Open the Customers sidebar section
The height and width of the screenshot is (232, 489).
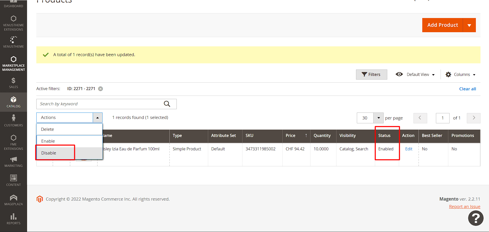point(13,121)
